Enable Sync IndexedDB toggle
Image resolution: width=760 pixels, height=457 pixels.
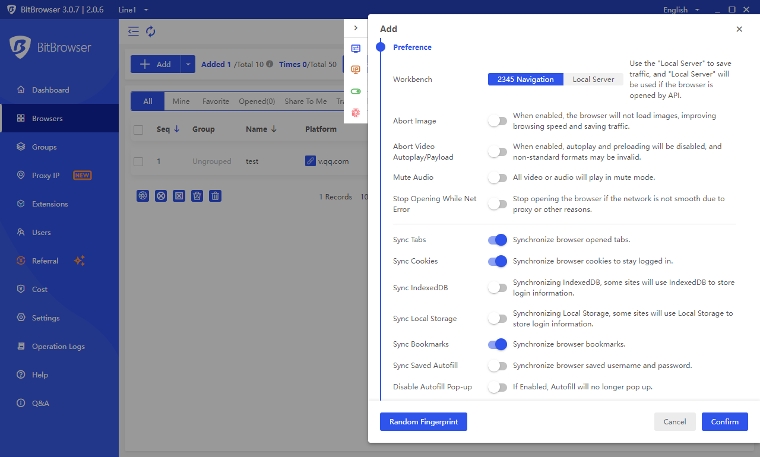click(498, 288)
